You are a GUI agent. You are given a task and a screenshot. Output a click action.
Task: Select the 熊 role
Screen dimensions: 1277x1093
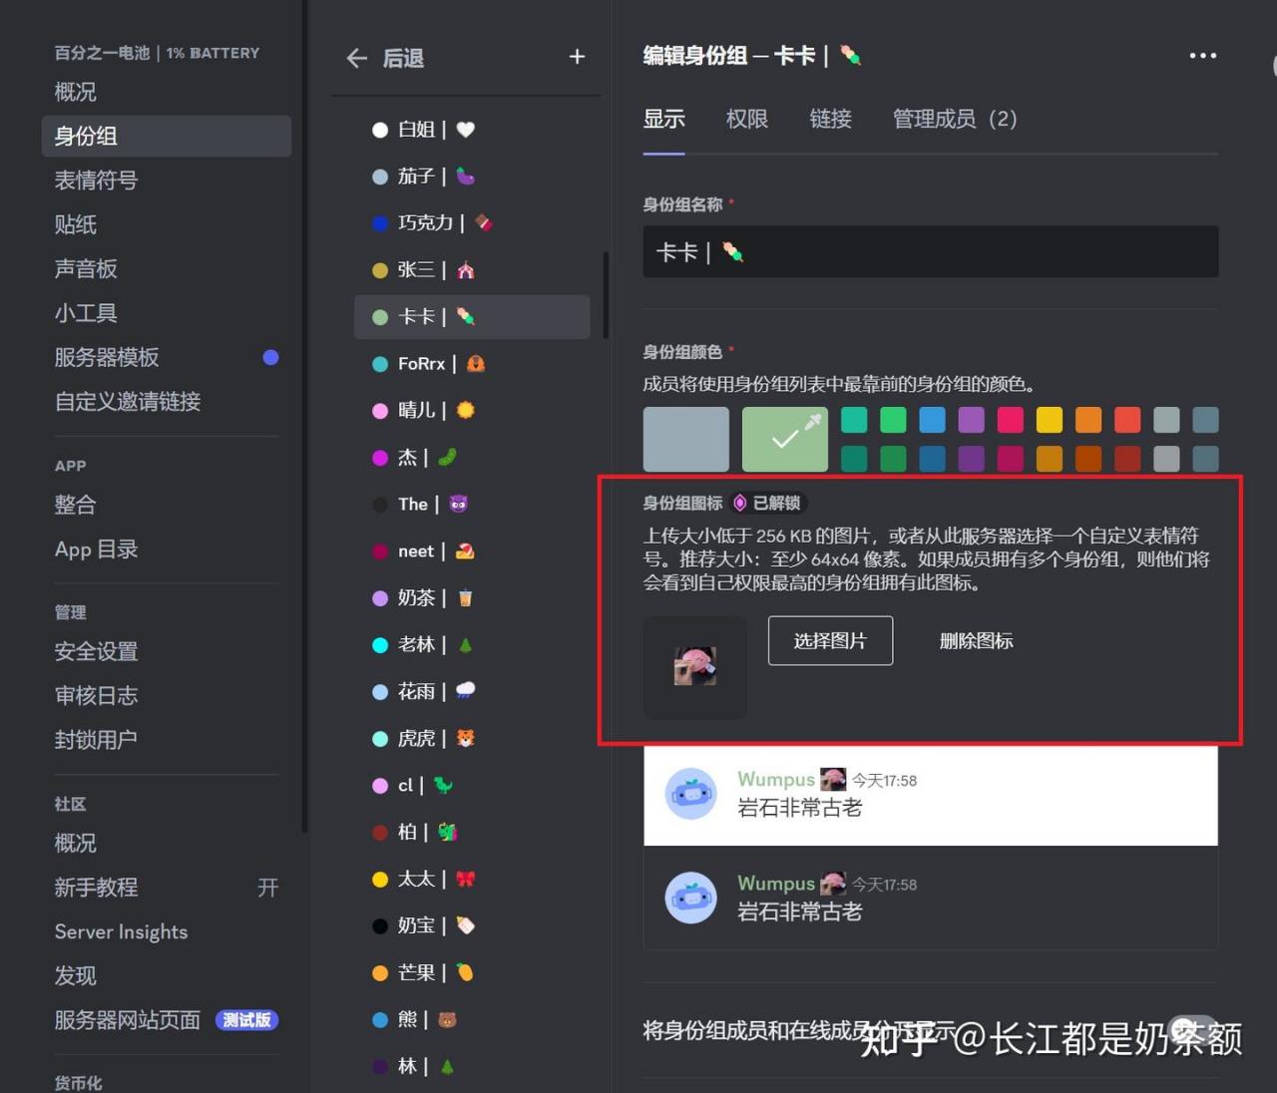472,1019
